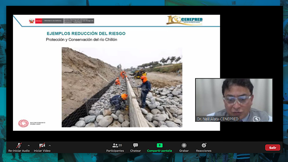This screenshot has height=162, width=288.
Task: Select the Participantes label in toolbar
Action: click(x=115, y=151)
